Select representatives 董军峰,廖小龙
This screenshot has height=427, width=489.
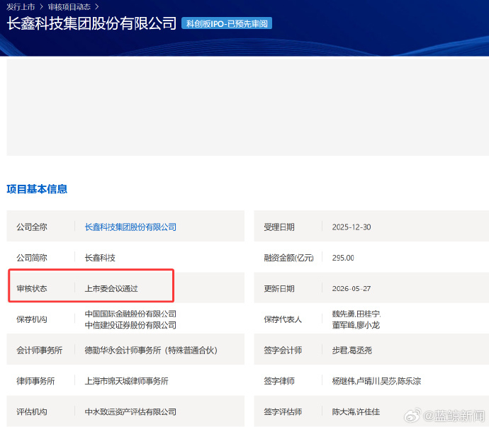[356, 325]
